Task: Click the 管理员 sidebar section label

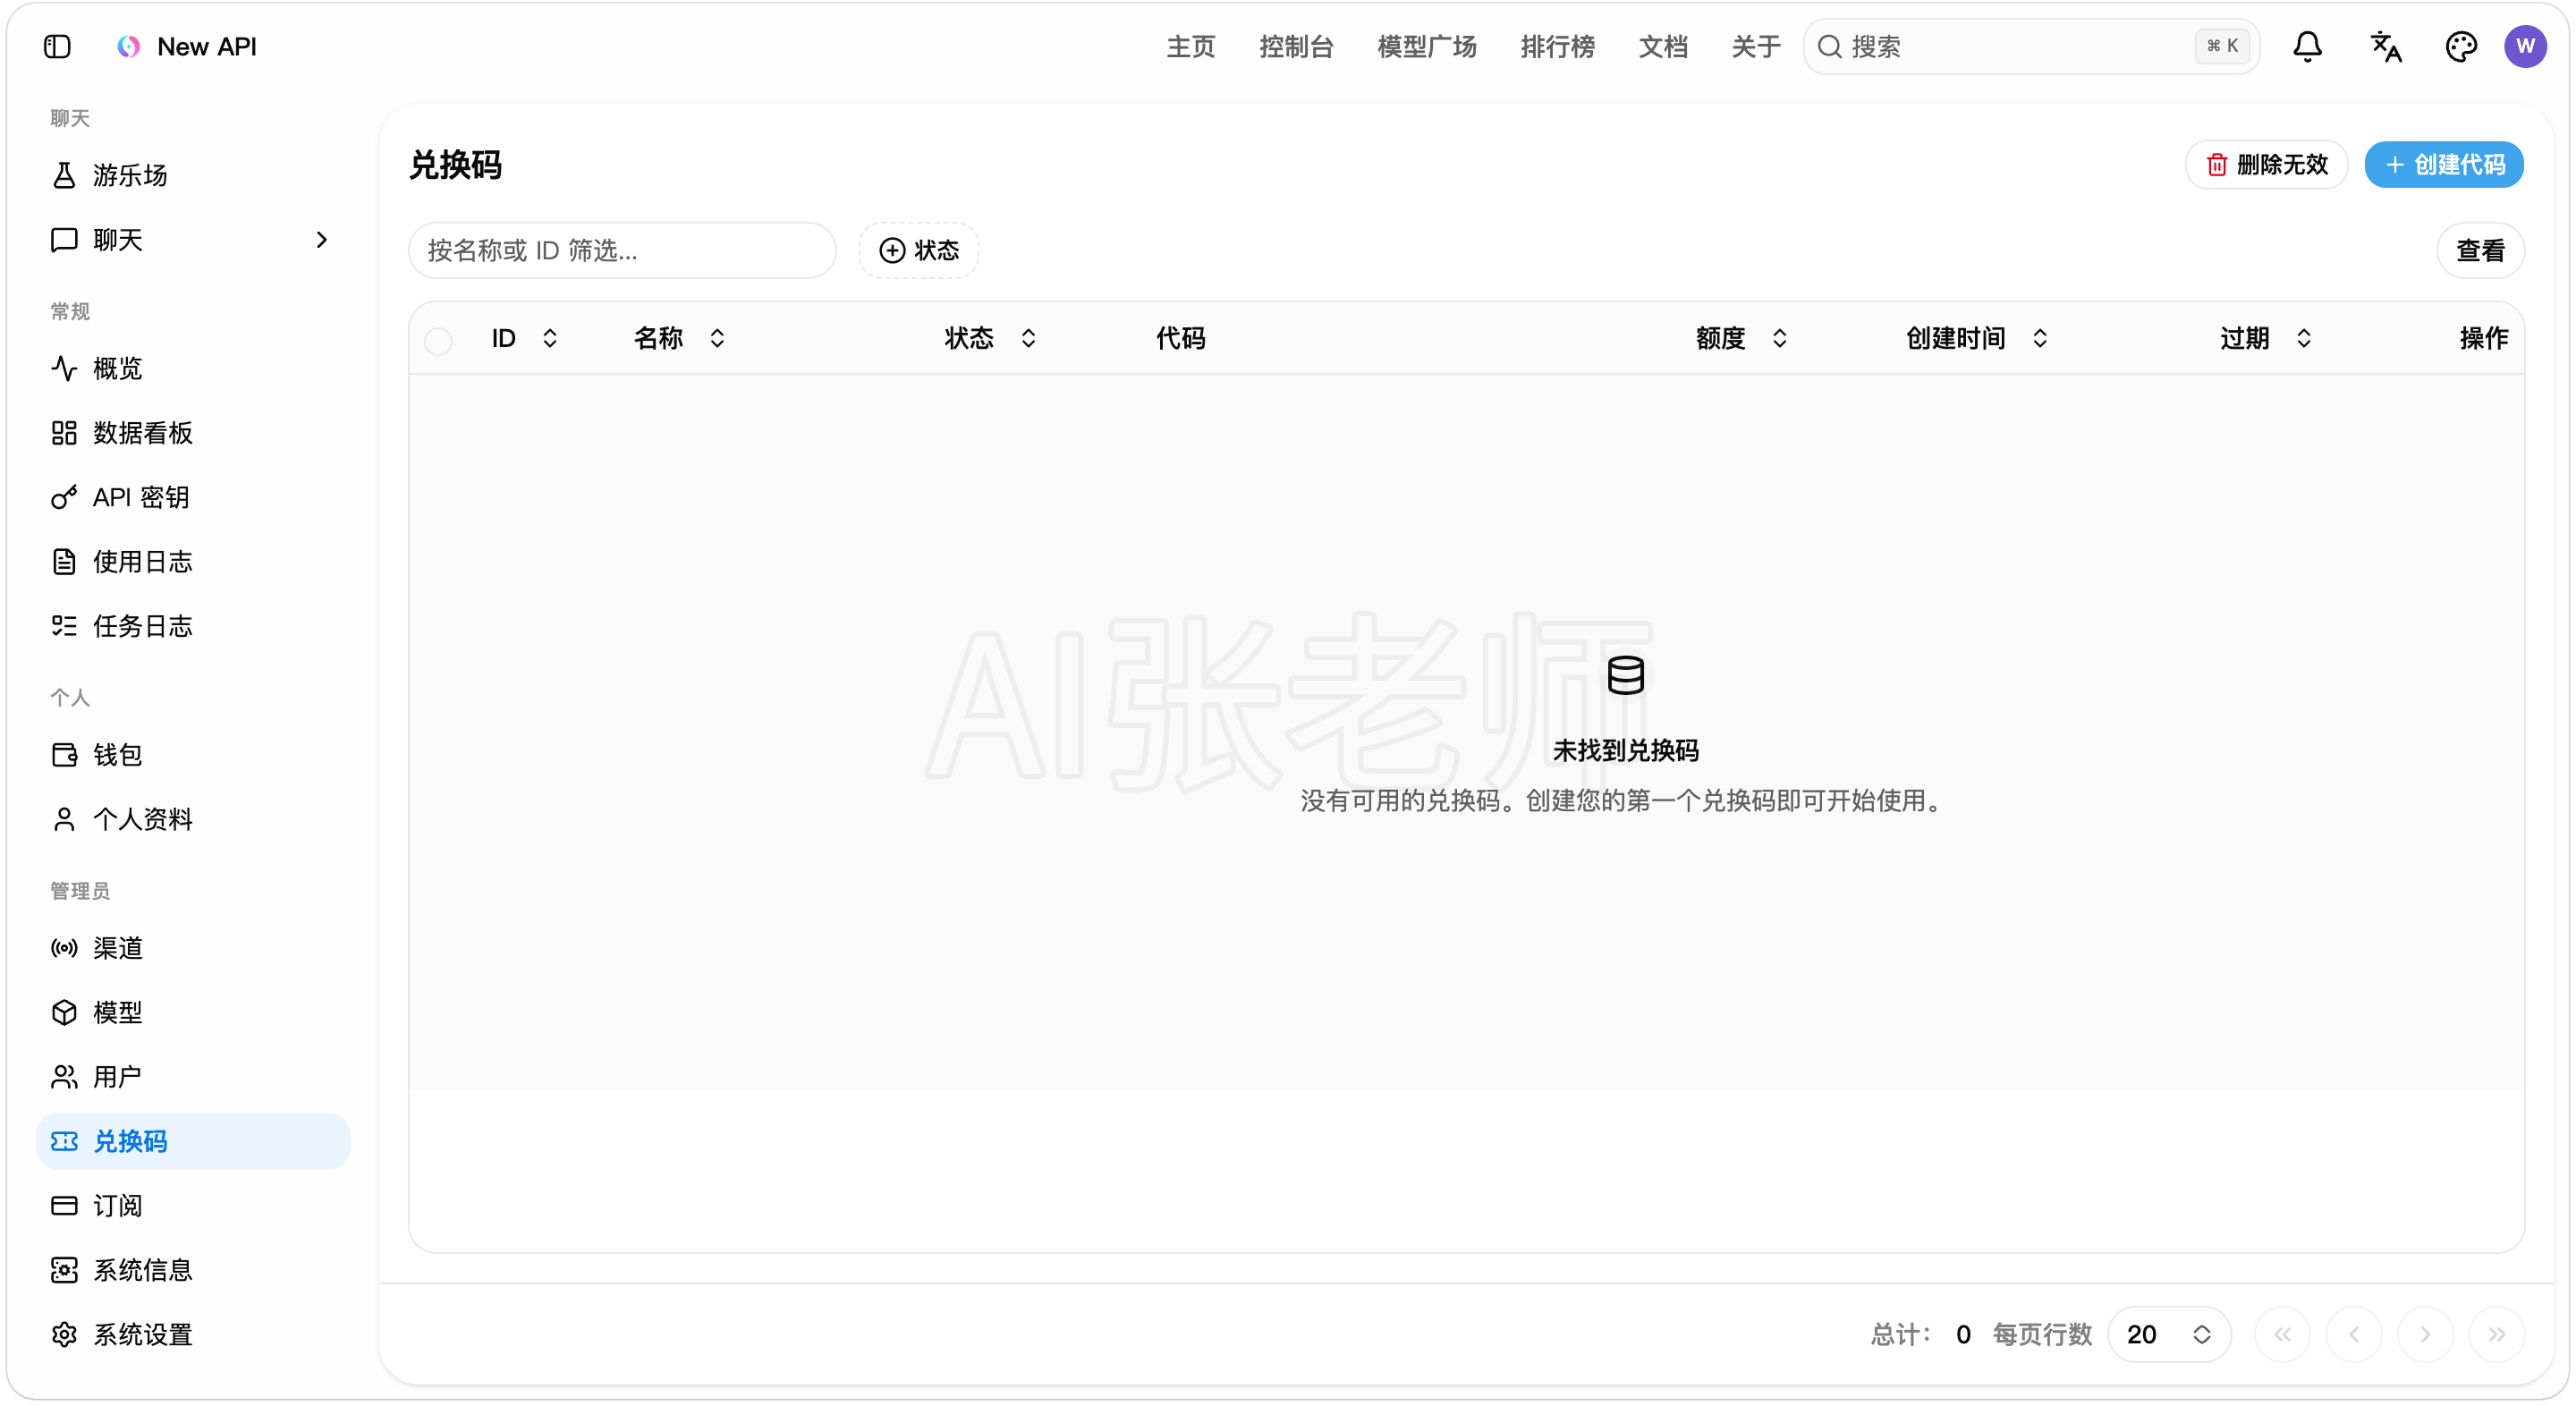Action: tap(80, 890)
